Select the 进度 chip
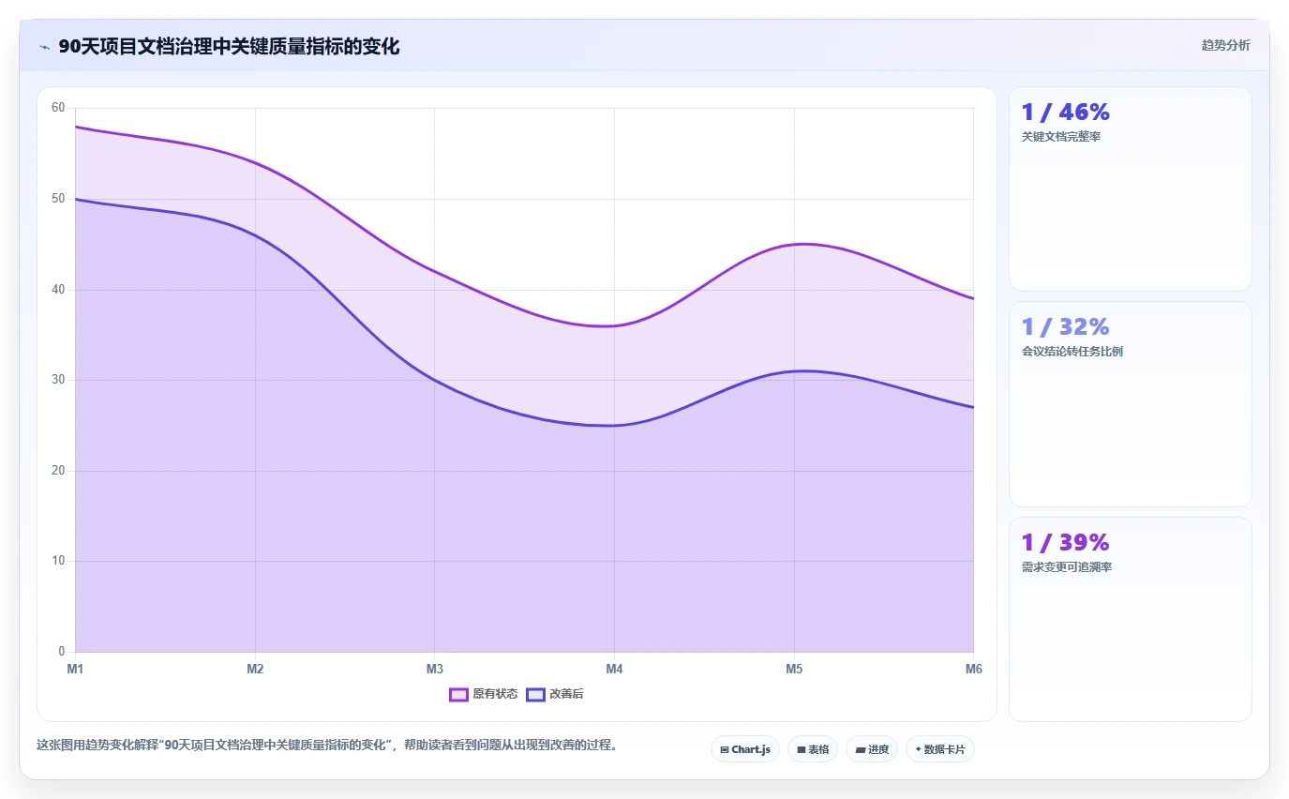This screenshot has height=799, width=1289. coord(872,749)
